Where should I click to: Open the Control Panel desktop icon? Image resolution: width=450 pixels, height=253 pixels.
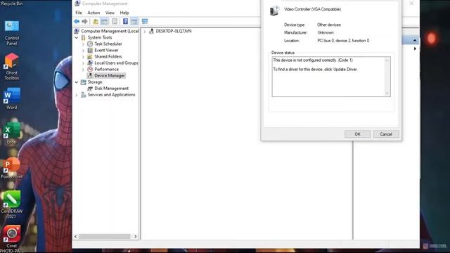click(12, 32)
